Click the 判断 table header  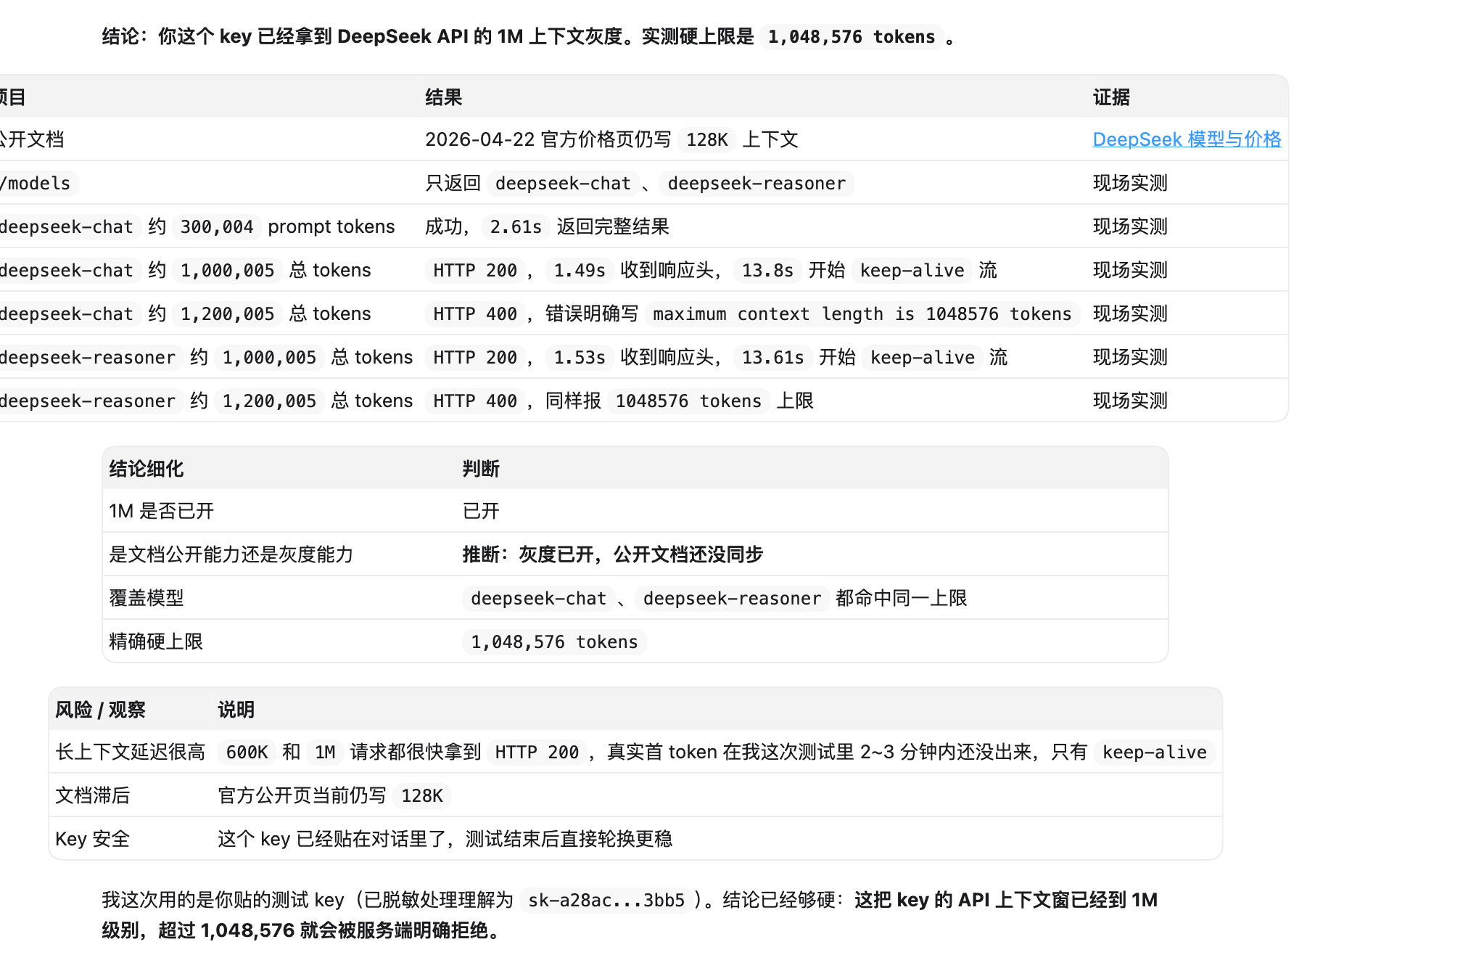481,469
